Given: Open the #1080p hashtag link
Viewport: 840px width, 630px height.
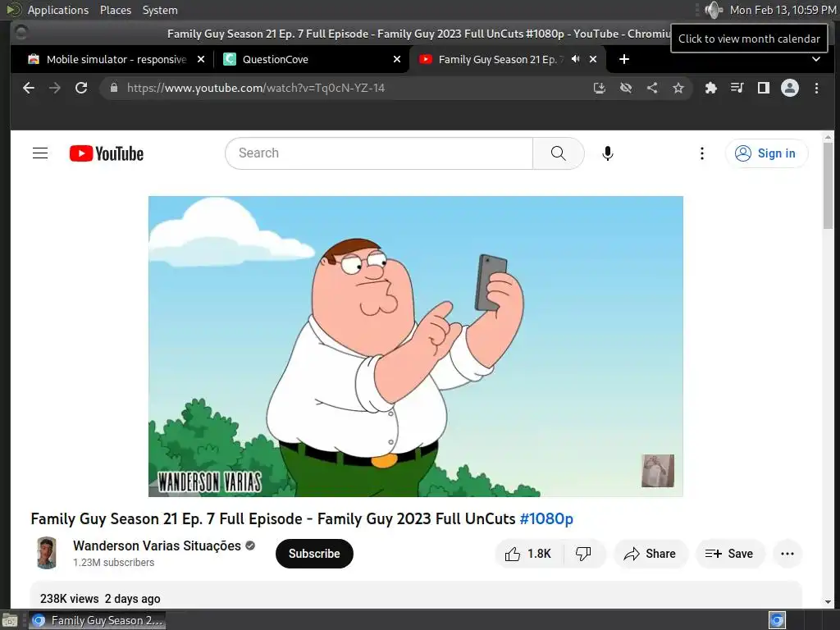Looking at the screenshot, I should tap(546, 518).
